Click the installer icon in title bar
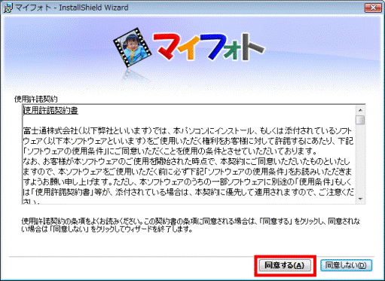This screenshot has height=281, width=385. pyautogui.click(x=8, y=8)
